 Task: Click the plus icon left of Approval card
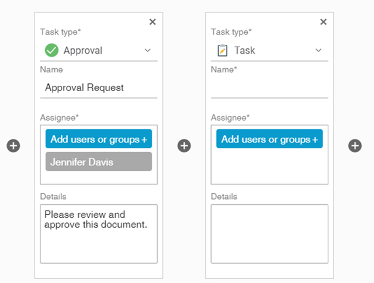[13, 146]
